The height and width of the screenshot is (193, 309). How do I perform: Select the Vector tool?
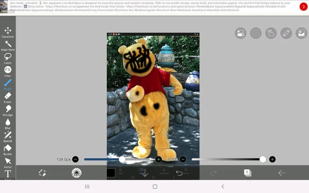pyautogui.click(x=8, y=163)
